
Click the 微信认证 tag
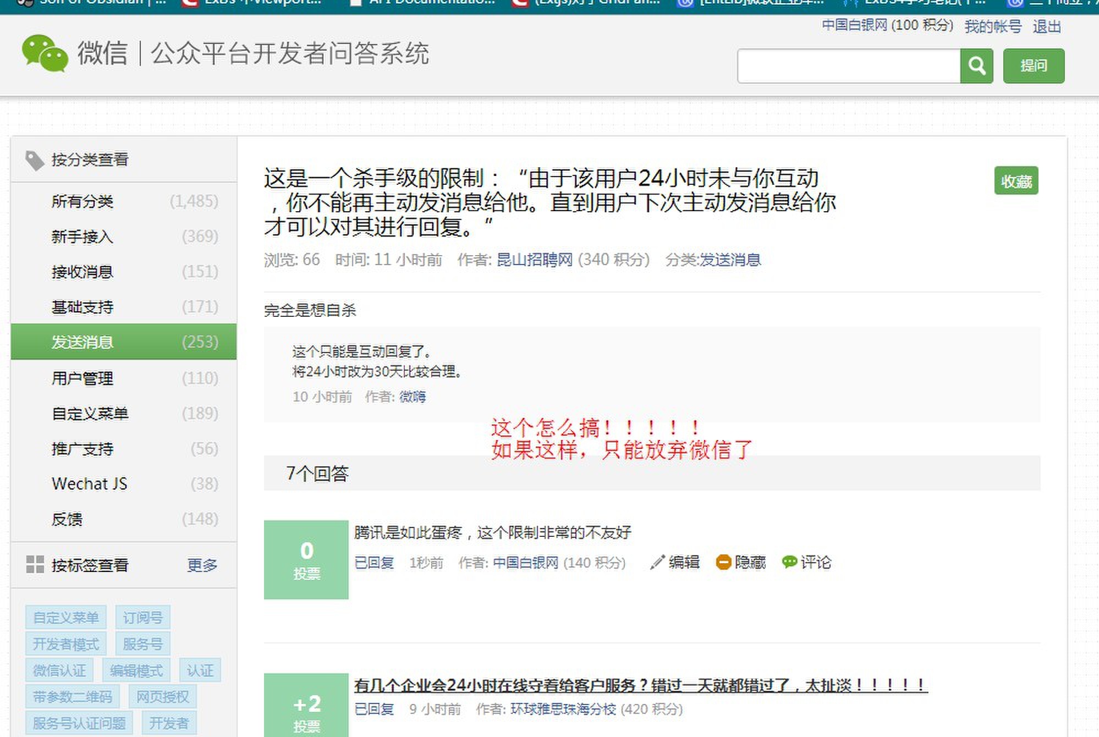pyautogui.click(x=59, y=670)
